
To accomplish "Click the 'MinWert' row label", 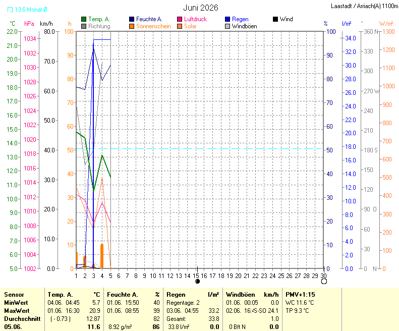I will pos(16,303).
